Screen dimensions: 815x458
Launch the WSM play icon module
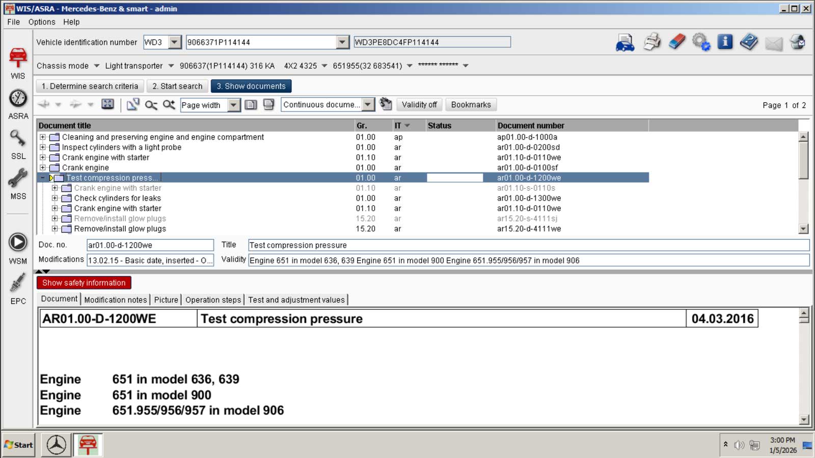point(18,248)
